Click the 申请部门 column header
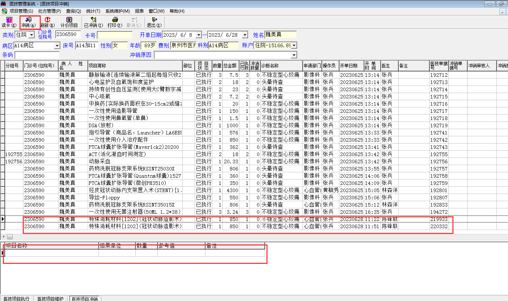 pyautogui.click(x=312, y=66)
